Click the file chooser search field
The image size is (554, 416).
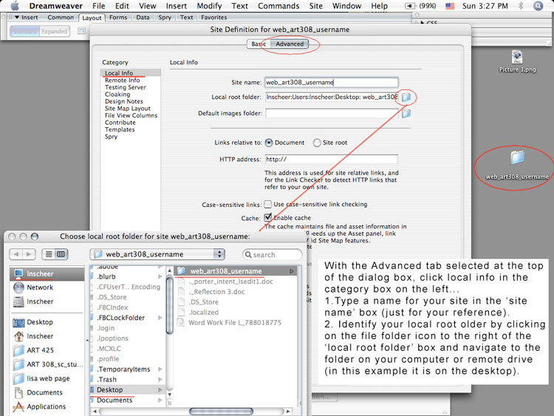(272, 254)
